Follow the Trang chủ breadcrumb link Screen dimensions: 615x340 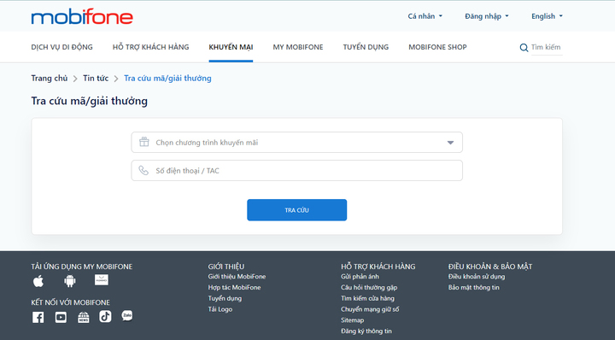50,78
